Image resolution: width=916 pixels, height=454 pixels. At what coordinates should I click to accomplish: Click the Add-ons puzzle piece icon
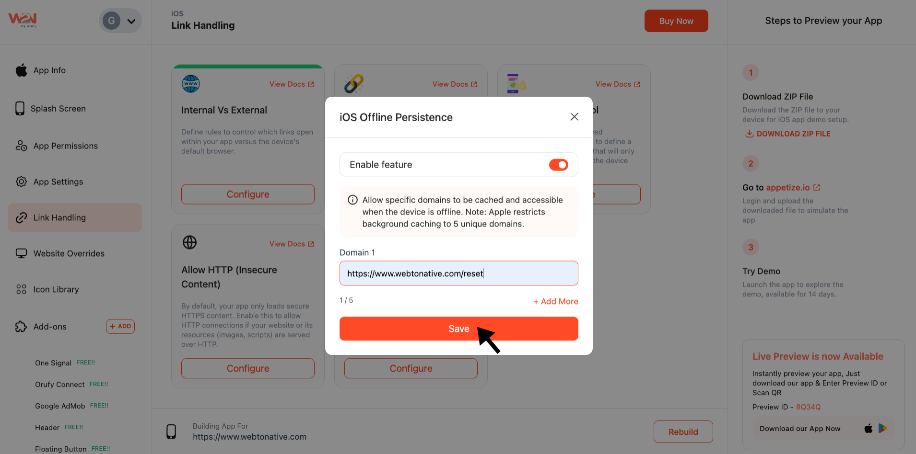coord(21,327)
